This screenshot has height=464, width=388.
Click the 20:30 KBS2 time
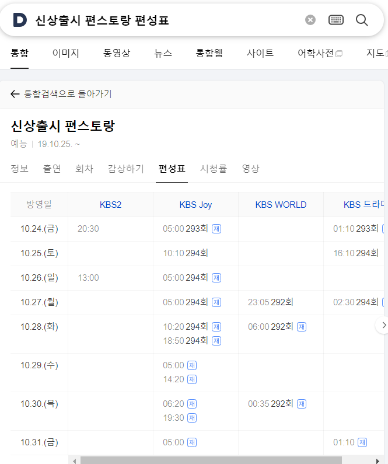88,229
